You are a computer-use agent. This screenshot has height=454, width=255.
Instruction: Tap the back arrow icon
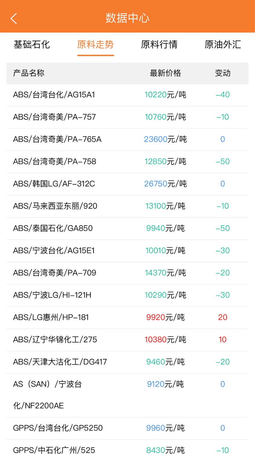14,18
